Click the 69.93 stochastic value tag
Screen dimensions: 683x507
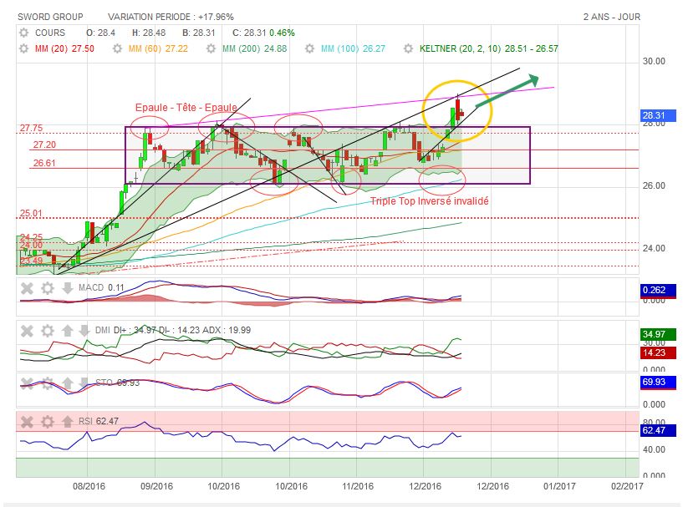(x=658, y=382)
